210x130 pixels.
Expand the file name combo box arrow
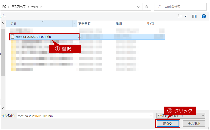pos(151,116)
